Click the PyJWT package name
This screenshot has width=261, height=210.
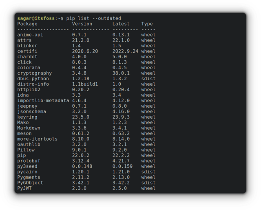[x=24, y=188]
